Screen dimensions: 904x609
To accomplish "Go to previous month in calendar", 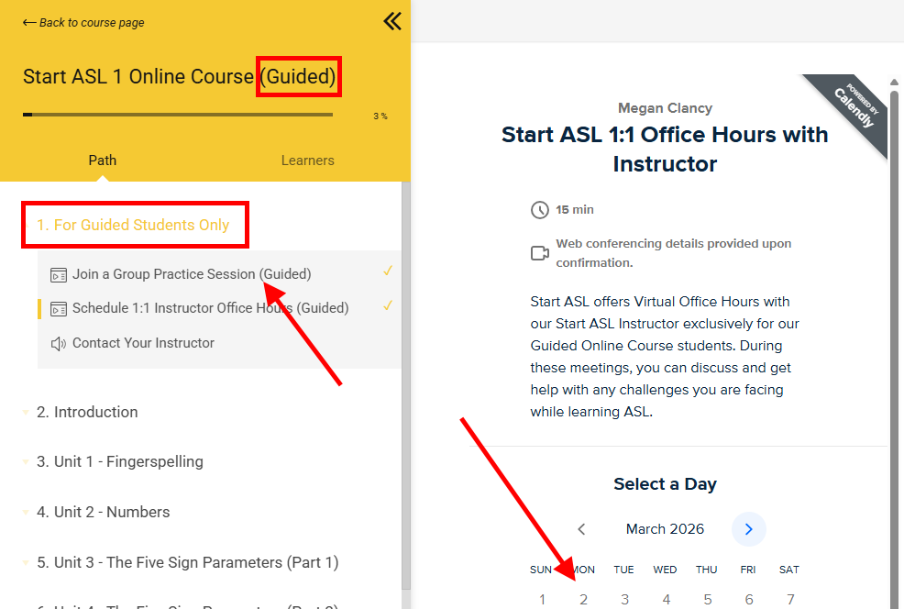I will tap(581, 529).
